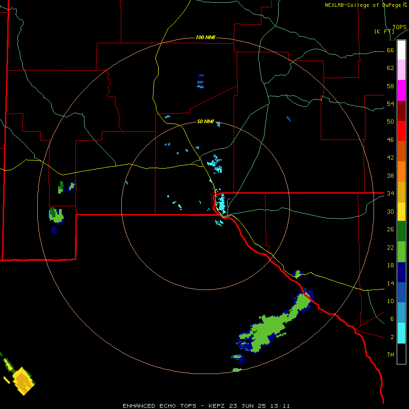Click the dark red (maroon) legend swatch
The width and height of the screenshot is (409, 409).
(x=401, y=111)
